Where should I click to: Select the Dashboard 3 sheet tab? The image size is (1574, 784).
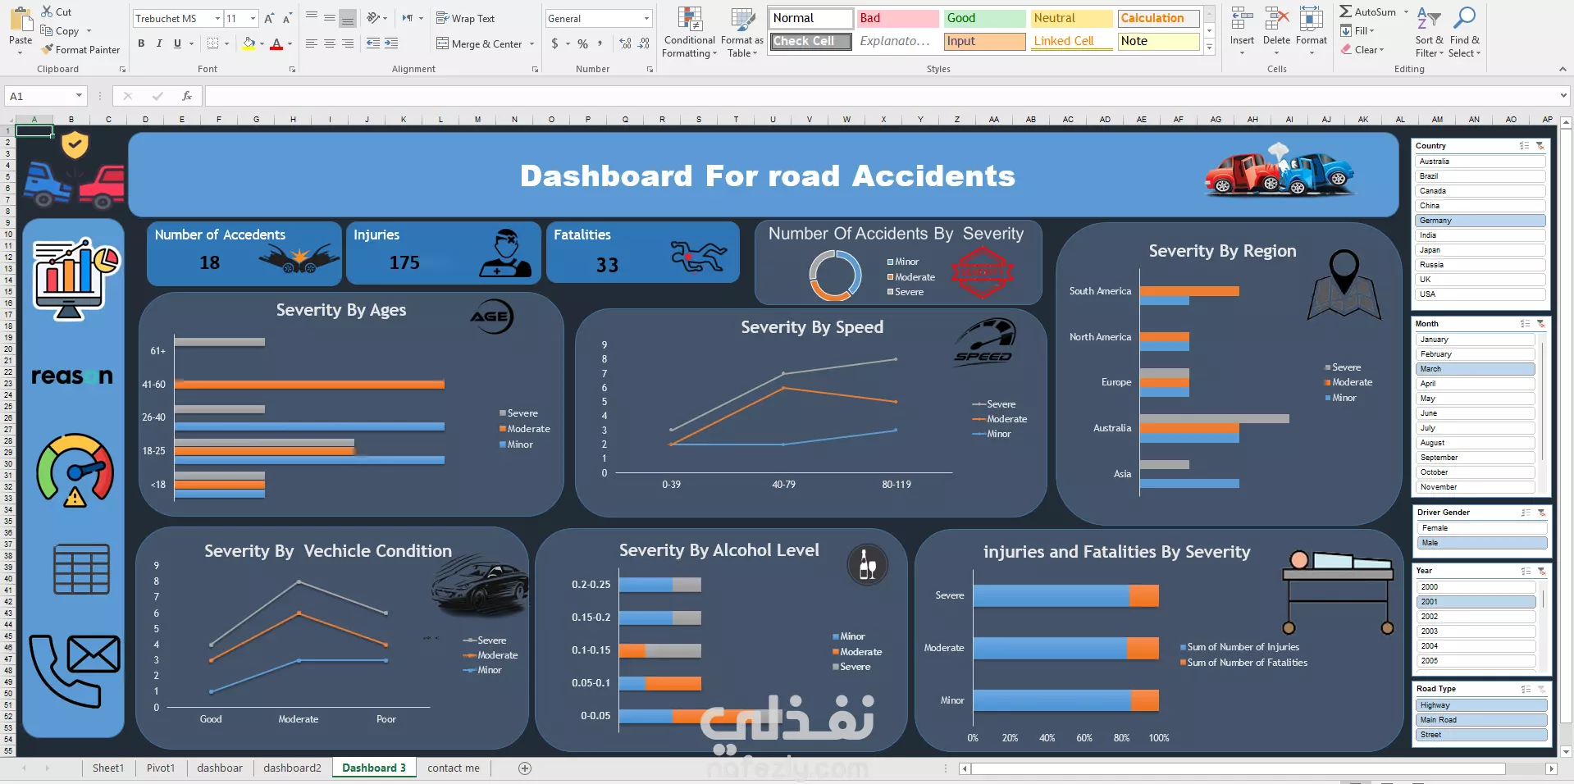pos(374,768)
